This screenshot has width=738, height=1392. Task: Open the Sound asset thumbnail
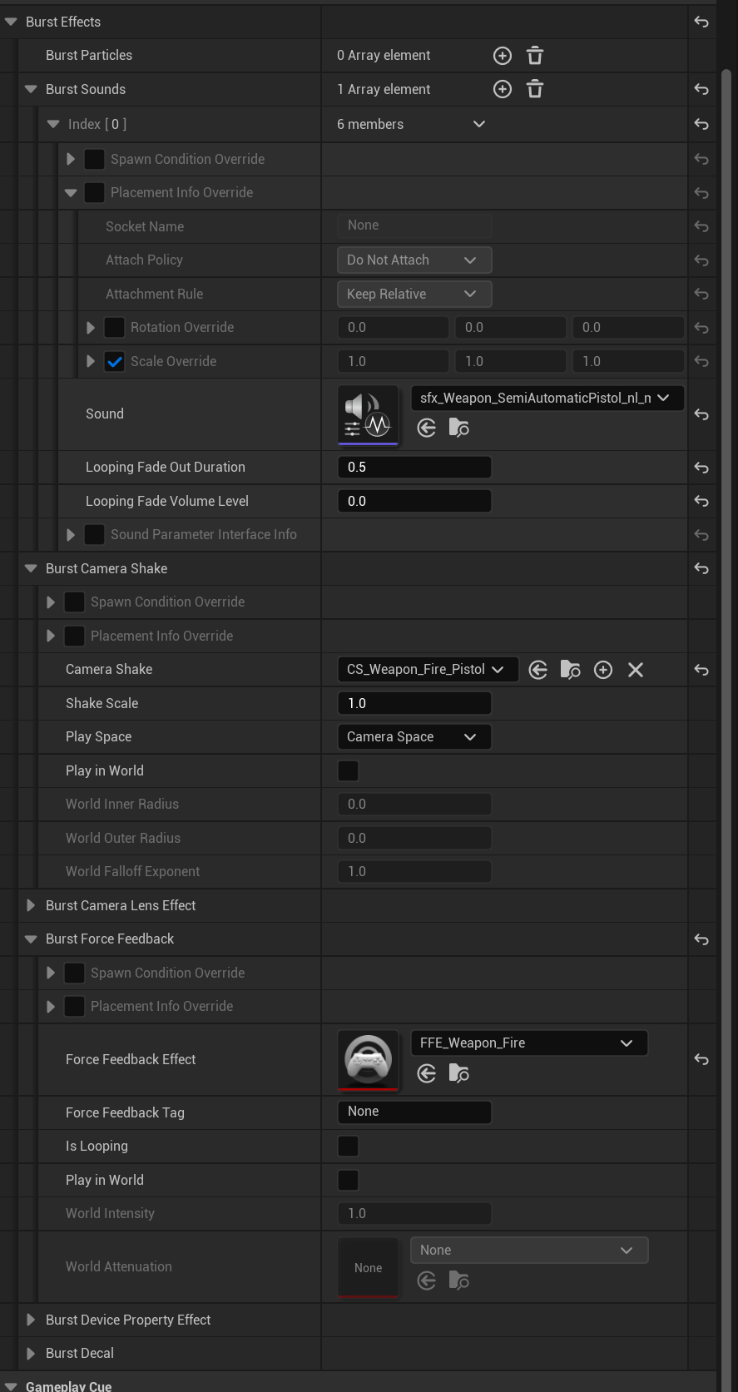(x=368, y=414)
